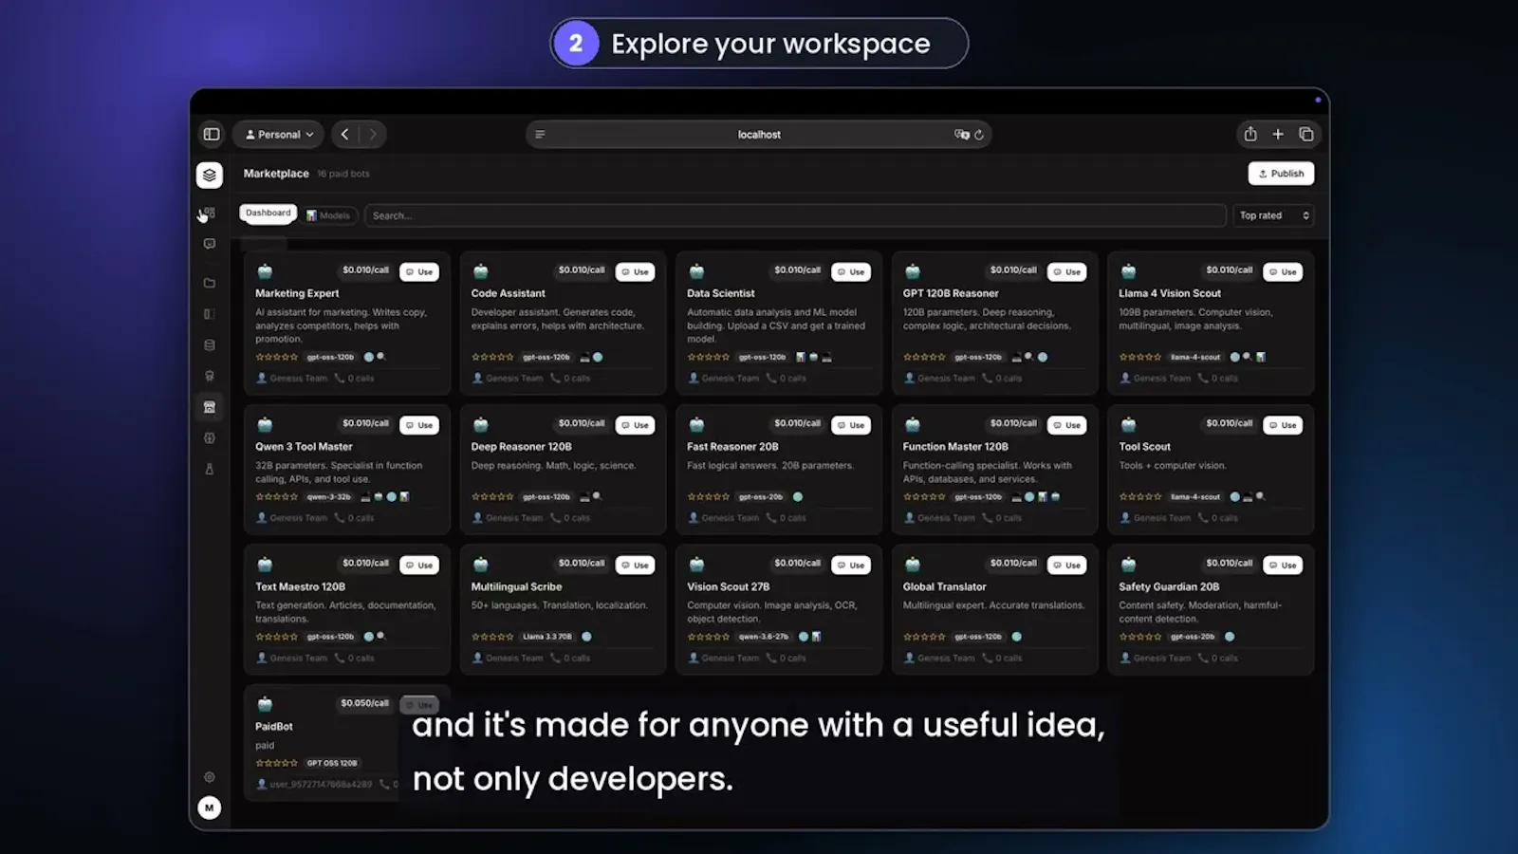Select the Marketplace storefront icon in sidebar
The height and width of the screenshot is (854, 1518).
click(210, 407)
